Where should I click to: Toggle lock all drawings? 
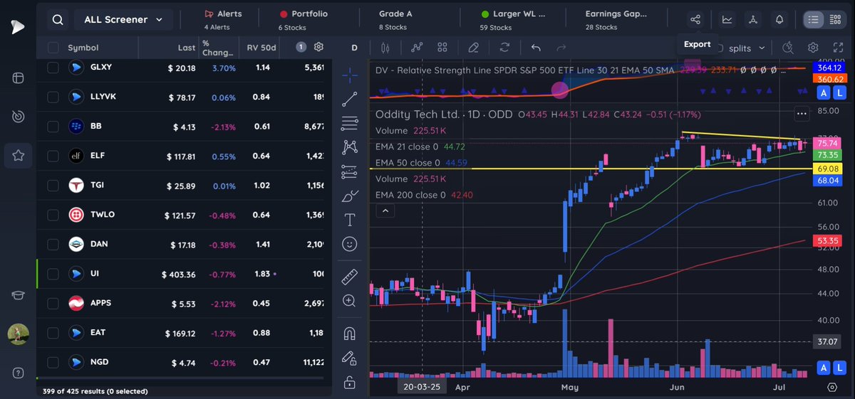tap(350, 382)
